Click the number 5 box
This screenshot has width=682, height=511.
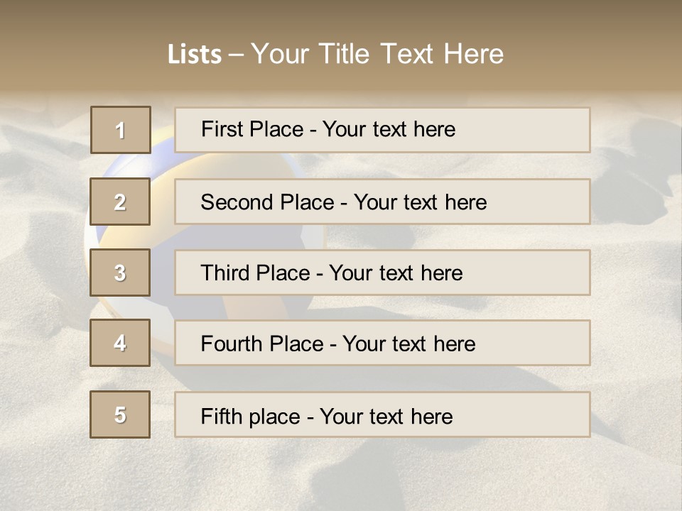[x=120, y=414]
